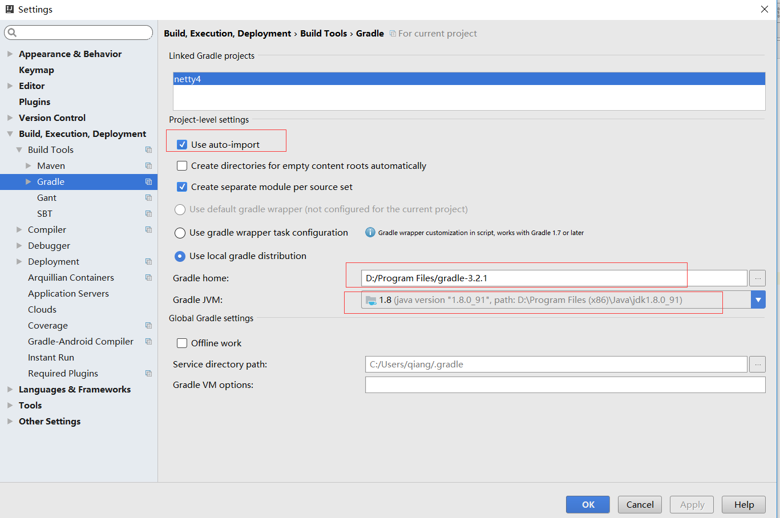Click the project-level icon beside Gradle-Android Compiler
Image resolution: width=780 pixels, height=518 pixels.
point(148,342)
